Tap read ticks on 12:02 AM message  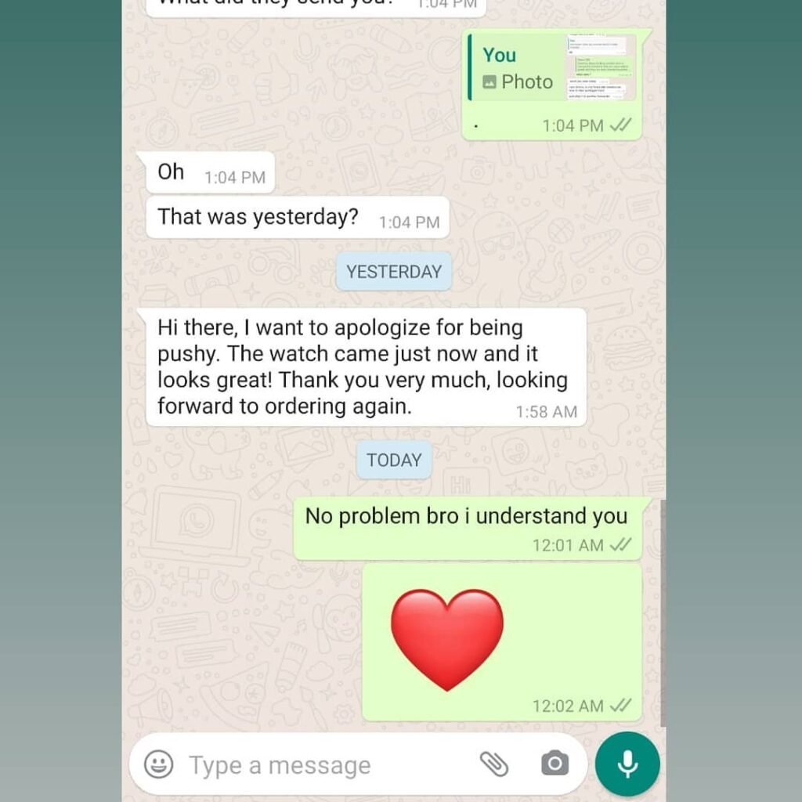(x=621, y=706)
